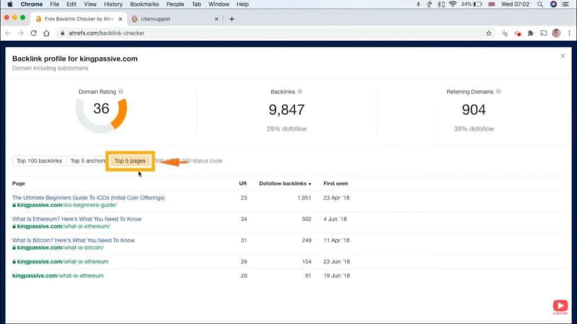Close the backlink profile dialog

click(x=563, y=56)
